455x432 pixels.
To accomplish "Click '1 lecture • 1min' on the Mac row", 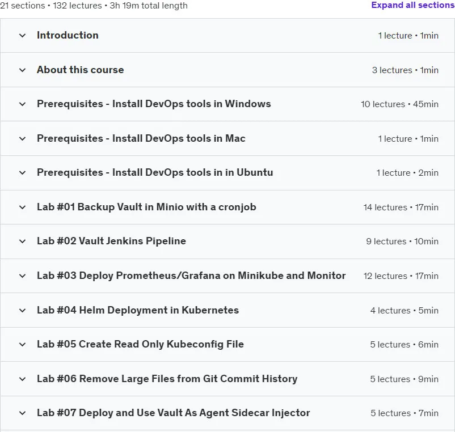I will (x=408, y=139).
